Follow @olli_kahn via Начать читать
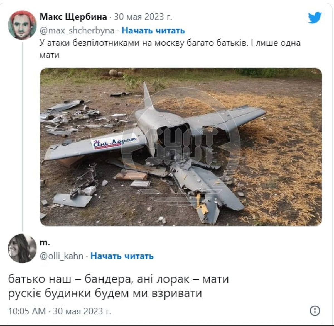334x326 pixels. 122,256
